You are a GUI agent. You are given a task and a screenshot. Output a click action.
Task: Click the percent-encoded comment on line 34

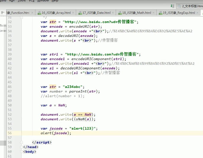point(151,31)
